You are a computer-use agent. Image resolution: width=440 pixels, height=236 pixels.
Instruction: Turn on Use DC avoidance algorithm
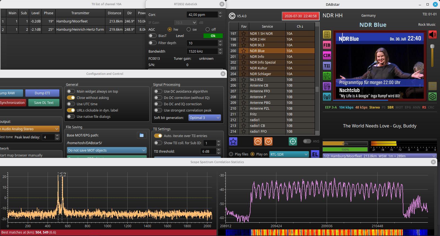click(158, 91)
